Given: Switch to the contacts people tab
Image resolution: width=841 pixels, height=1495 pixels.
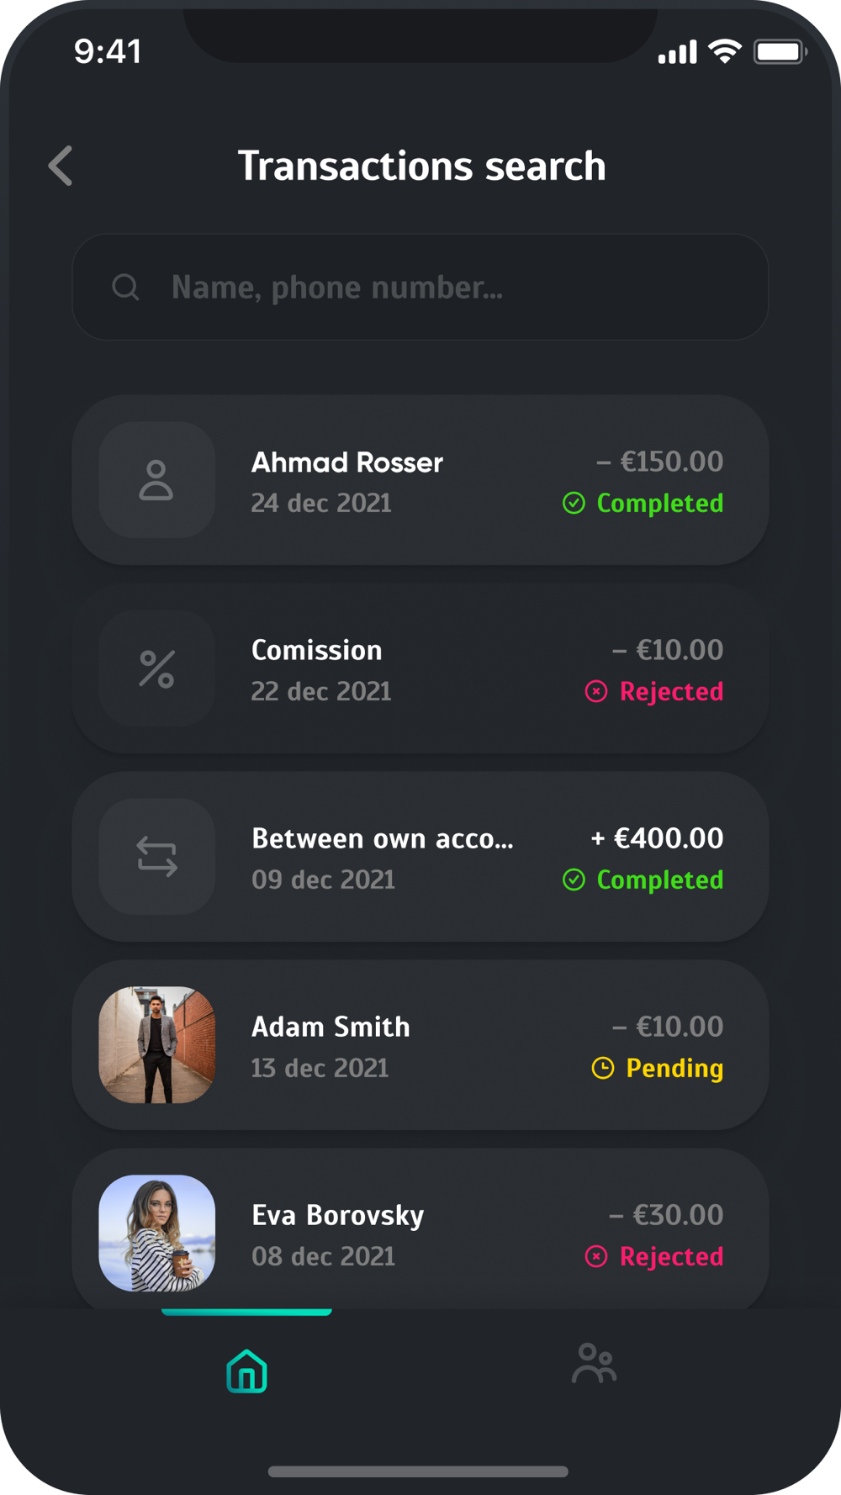Looking at the screenshot, I should [x=594, y=1364].
